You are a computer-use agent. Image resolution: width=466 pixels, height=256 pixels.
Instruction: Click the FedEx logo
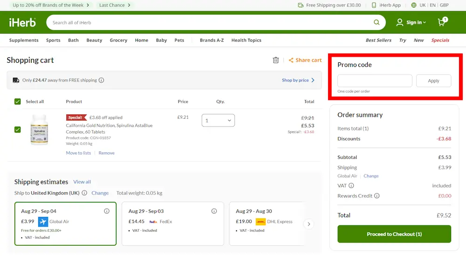click(153, 222)
